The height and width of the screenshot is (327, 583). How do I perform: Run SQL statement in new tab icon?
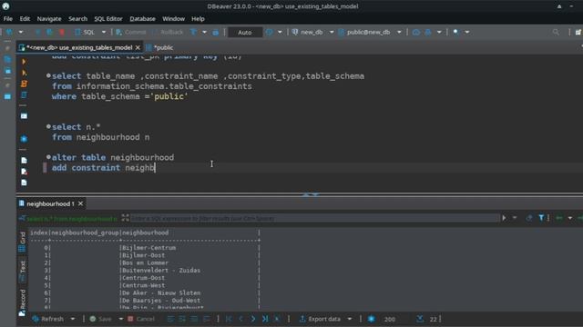tap(24, 73)
